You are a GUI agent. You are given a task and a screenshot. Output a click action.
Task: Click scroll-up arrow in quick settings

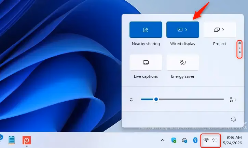[x=240, y=43]
